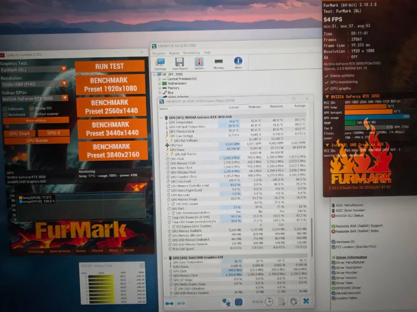Click the green icon beside Resizable BAR Support
The width and height of the screenshot is (417, 312).
pyautogui.click(x=333, y=226)
